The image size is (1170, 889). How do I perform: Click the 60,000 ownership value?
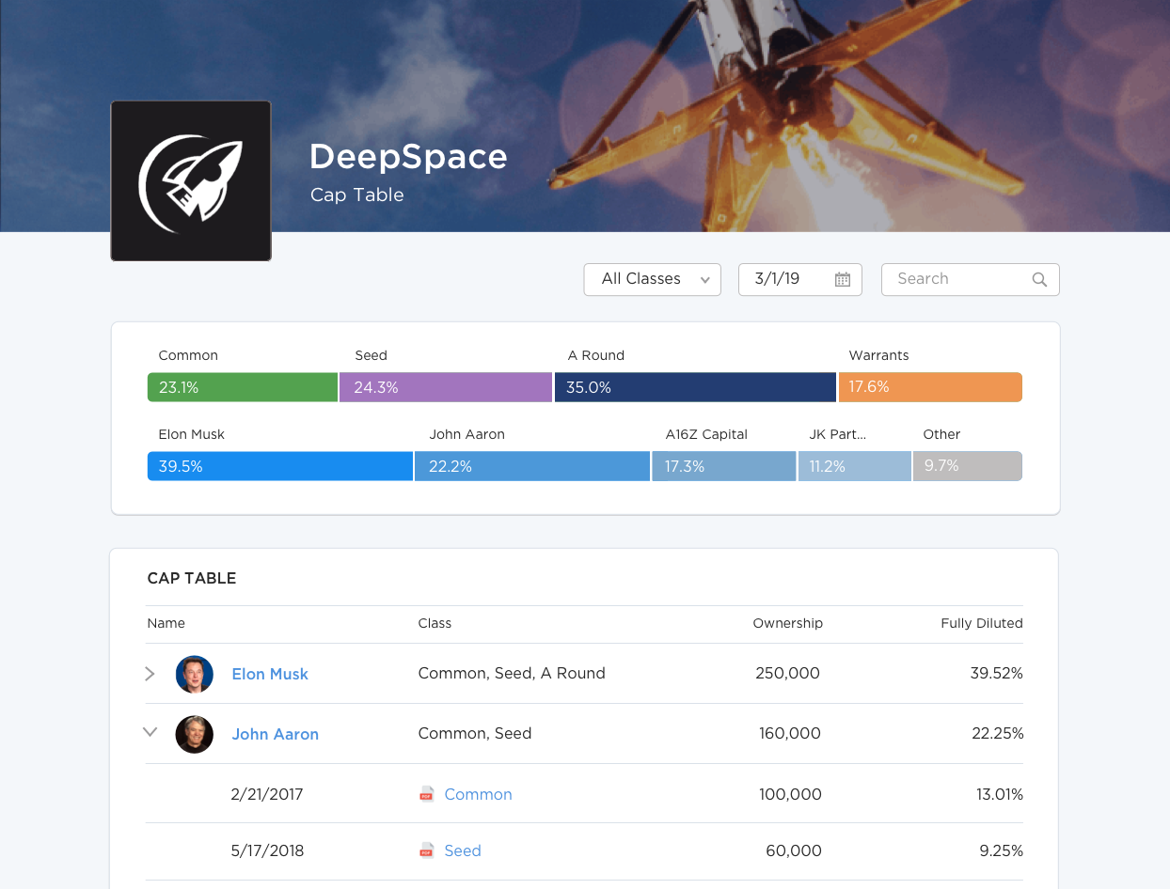pos(794,850)
